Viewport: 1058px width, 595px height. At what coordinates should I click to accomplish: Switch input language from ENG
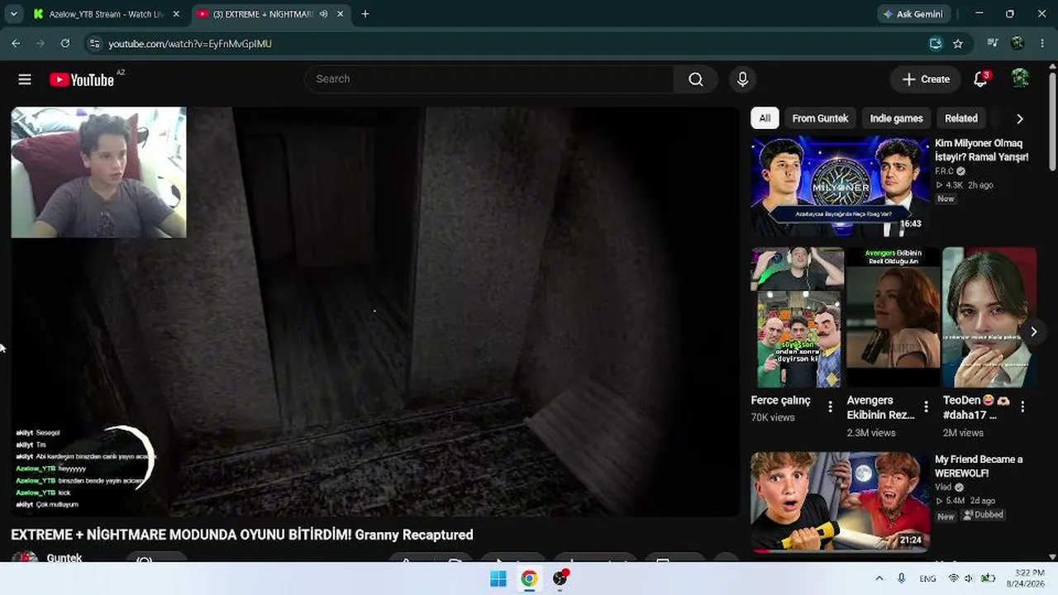click(928, 578)
